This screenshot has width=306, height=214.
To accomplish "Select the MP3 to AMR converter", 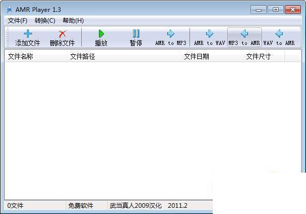I will click(244, 37).
